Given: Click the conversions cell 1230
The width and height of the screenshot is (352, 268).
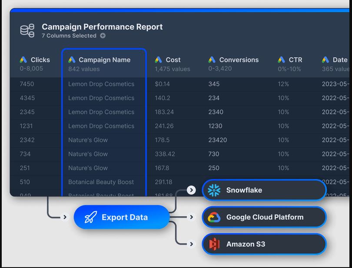Looking at the screenshot, I should click(215, 126).
